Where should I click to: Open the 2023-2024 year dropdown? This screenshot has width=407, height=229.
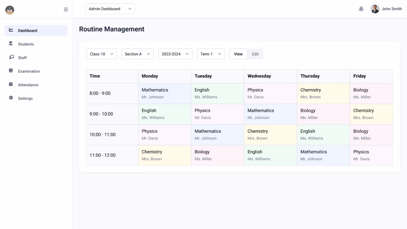pyautogui.click(x=176, y=54)
